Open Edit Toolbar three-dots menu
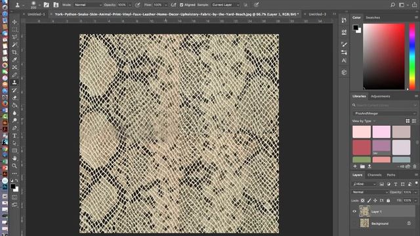This screenshot has width=420, height=236. (14, 173)
